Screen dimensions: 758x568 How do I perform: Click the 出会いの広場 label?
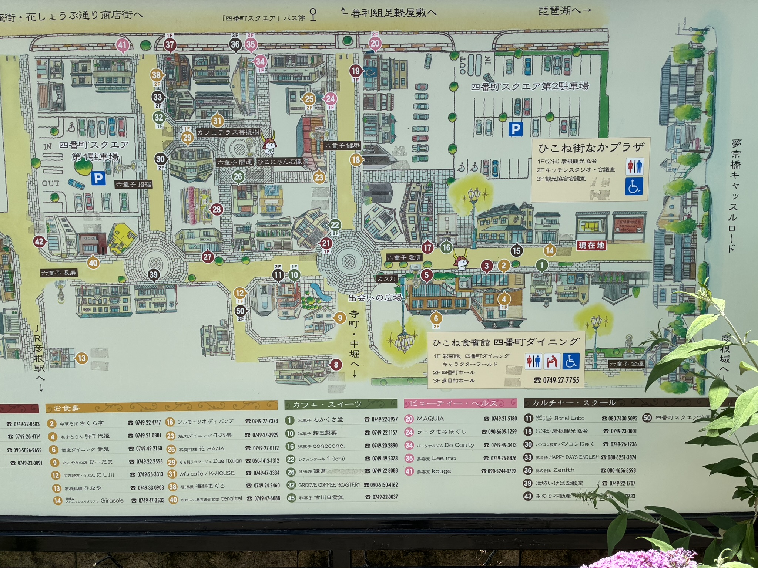tap(375, 298)
